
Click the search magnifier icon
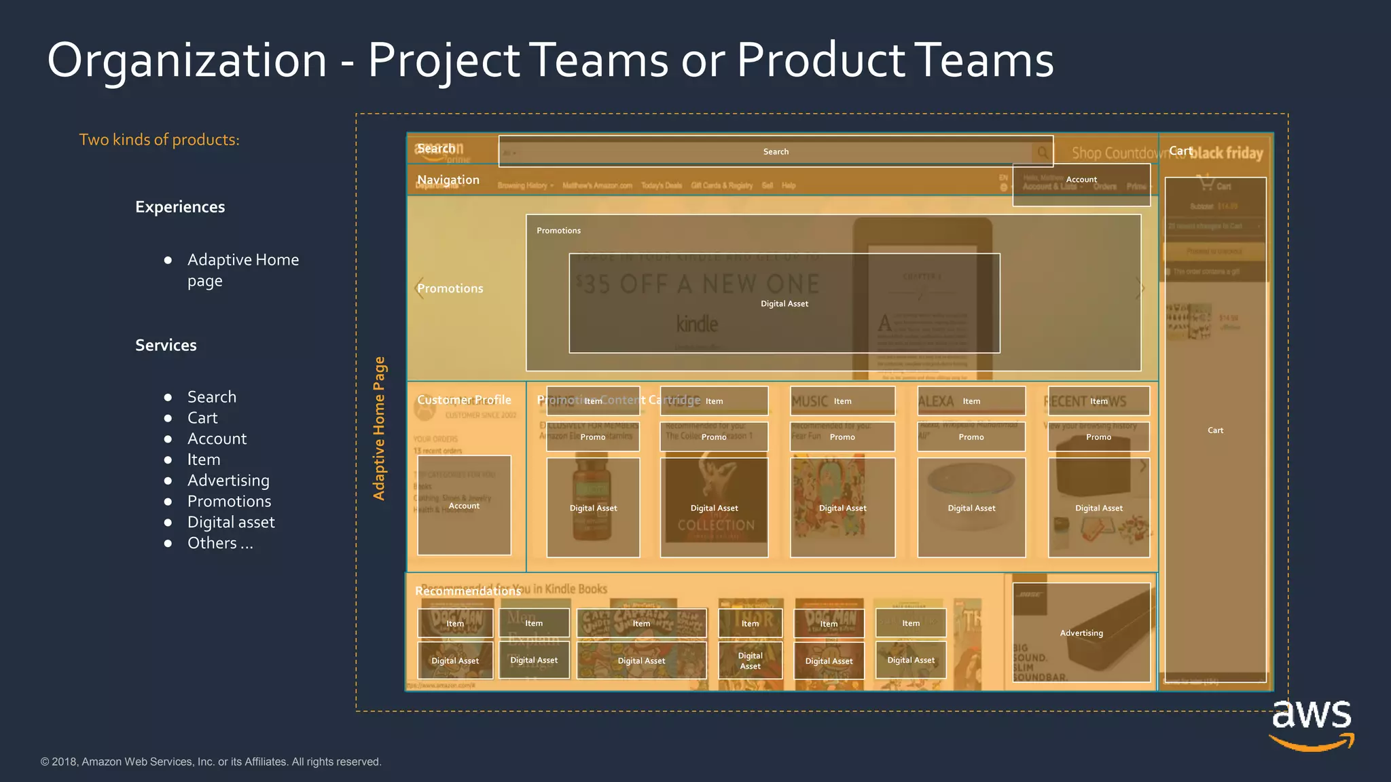click(x=1042, y=153)
